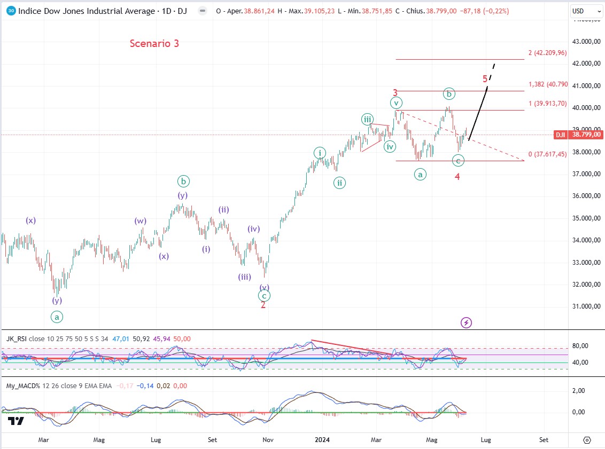Viewport: 605px width, 449px height.
Task: Click the high value 39.105,23
Action: pyautogui.click(x=320, y=11)
